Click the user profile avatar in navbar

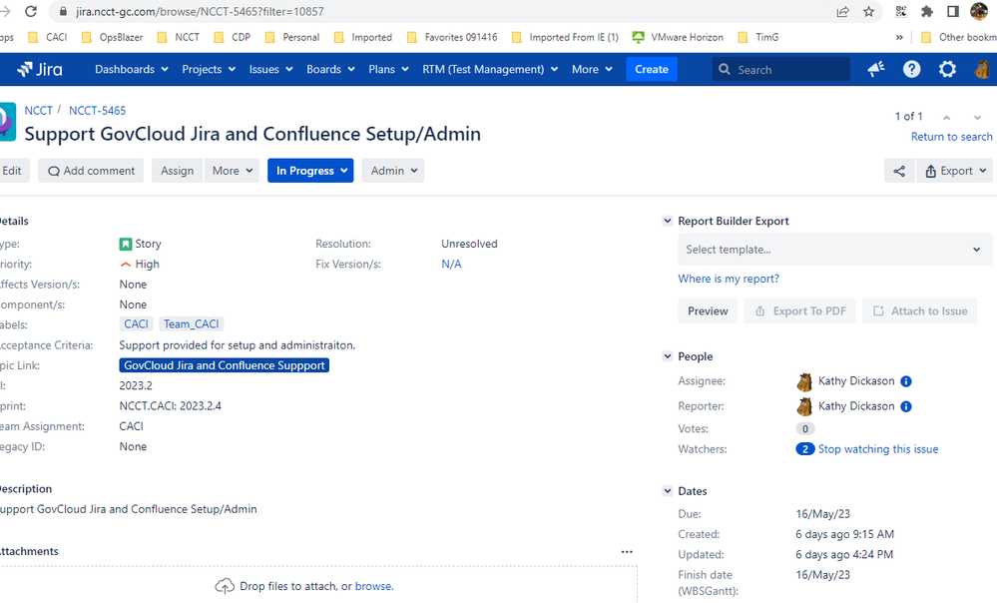982,69
